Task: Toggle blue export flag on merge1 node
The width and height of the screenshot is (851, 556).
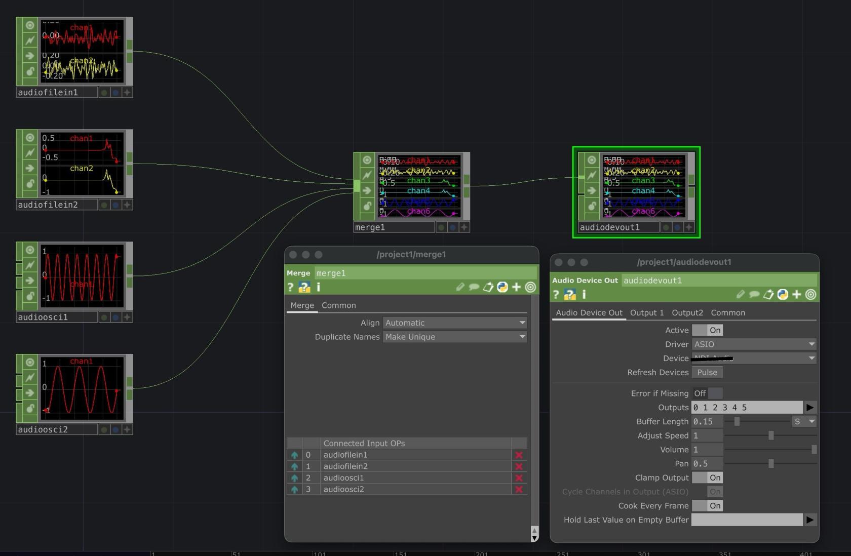Action: point(452,227)
